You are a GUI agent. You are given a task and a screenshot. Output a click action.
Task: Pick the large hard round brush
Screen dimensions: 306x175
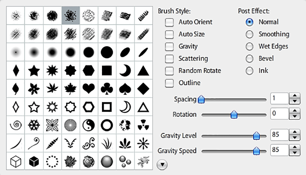click(107, 52)
